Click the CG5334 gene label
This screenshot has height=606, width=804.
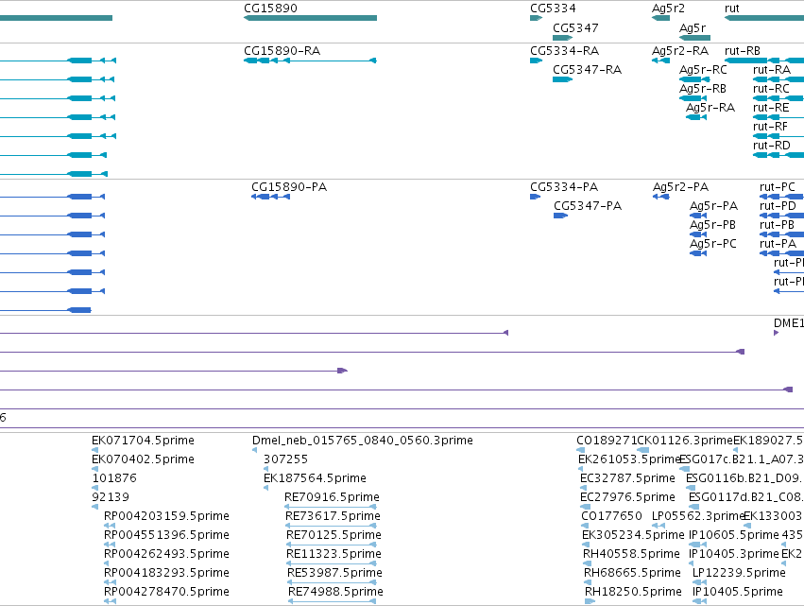(553, 9)
